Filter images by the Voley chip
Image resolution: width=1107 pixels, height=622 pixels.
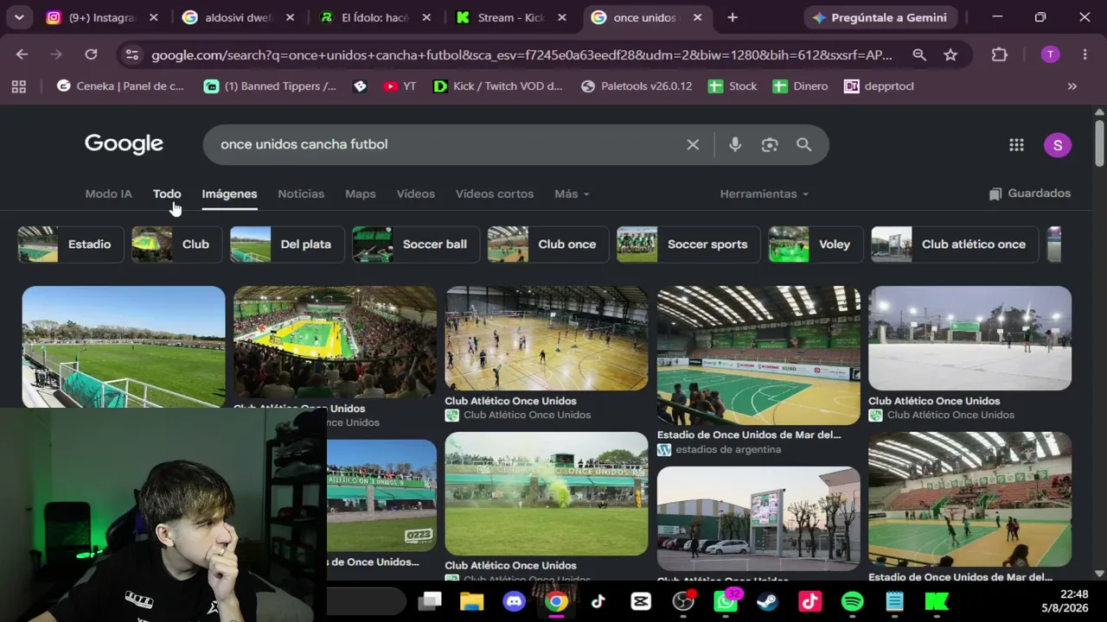coord(815,244)
